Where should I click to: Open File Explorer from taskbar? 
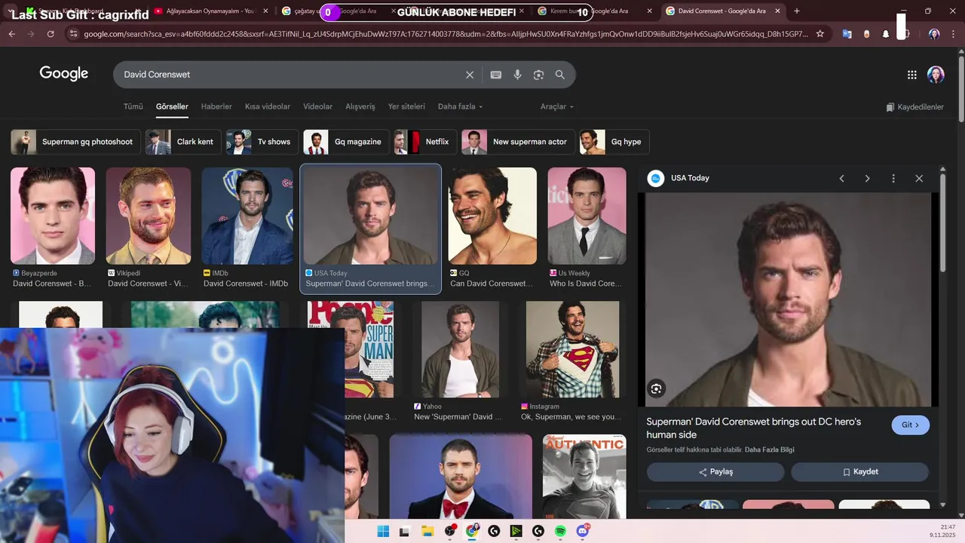(427, 531)
